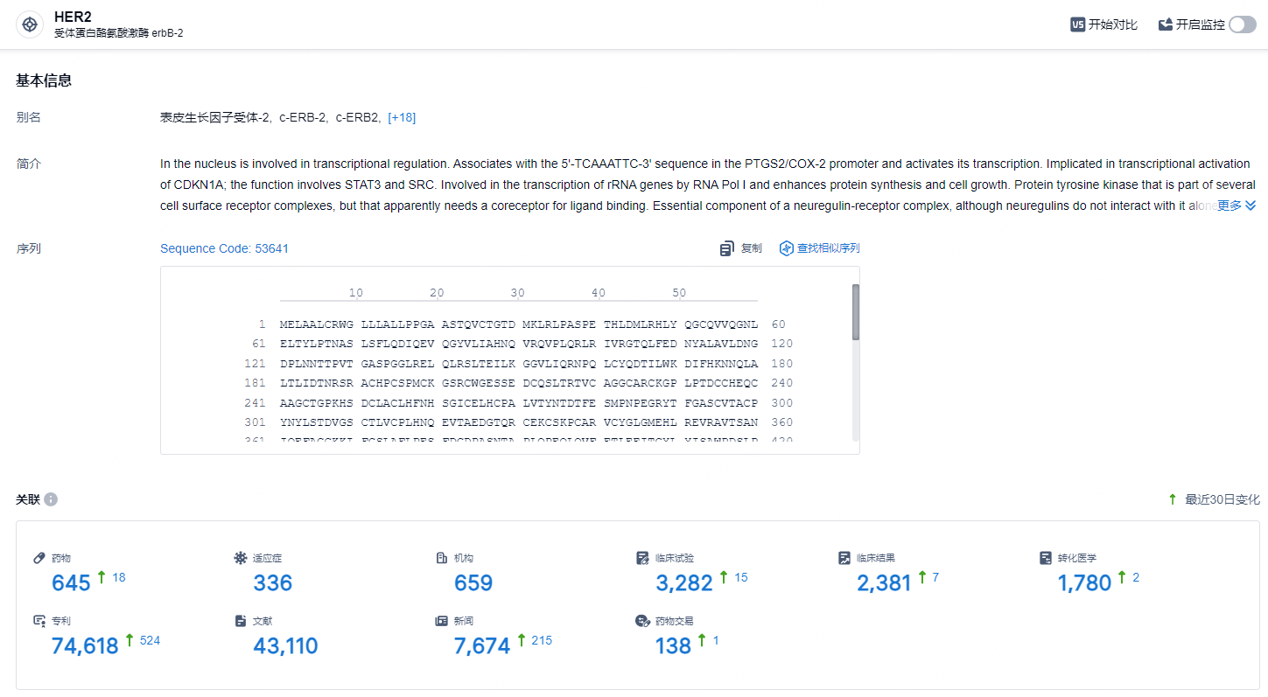Click the 临床试验 icon
1268x697 pixels.
pos(642,558)
